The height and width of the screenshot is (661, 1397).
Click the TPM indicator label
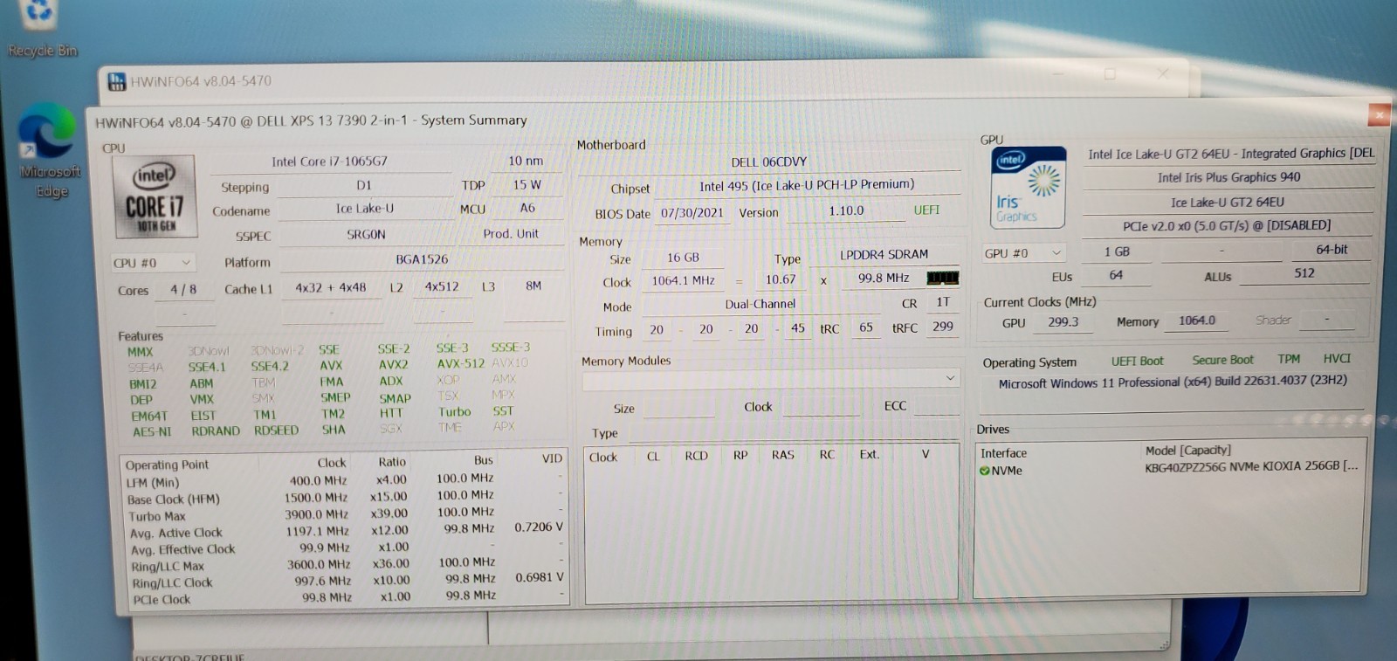(x=1288, y=359)
